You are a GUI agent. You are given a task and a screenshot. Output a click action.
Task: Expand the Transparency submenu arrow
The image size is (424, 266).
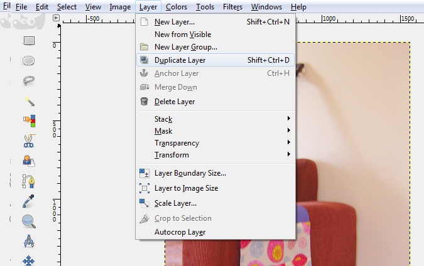pyautogui.click(x=289, y=142)
